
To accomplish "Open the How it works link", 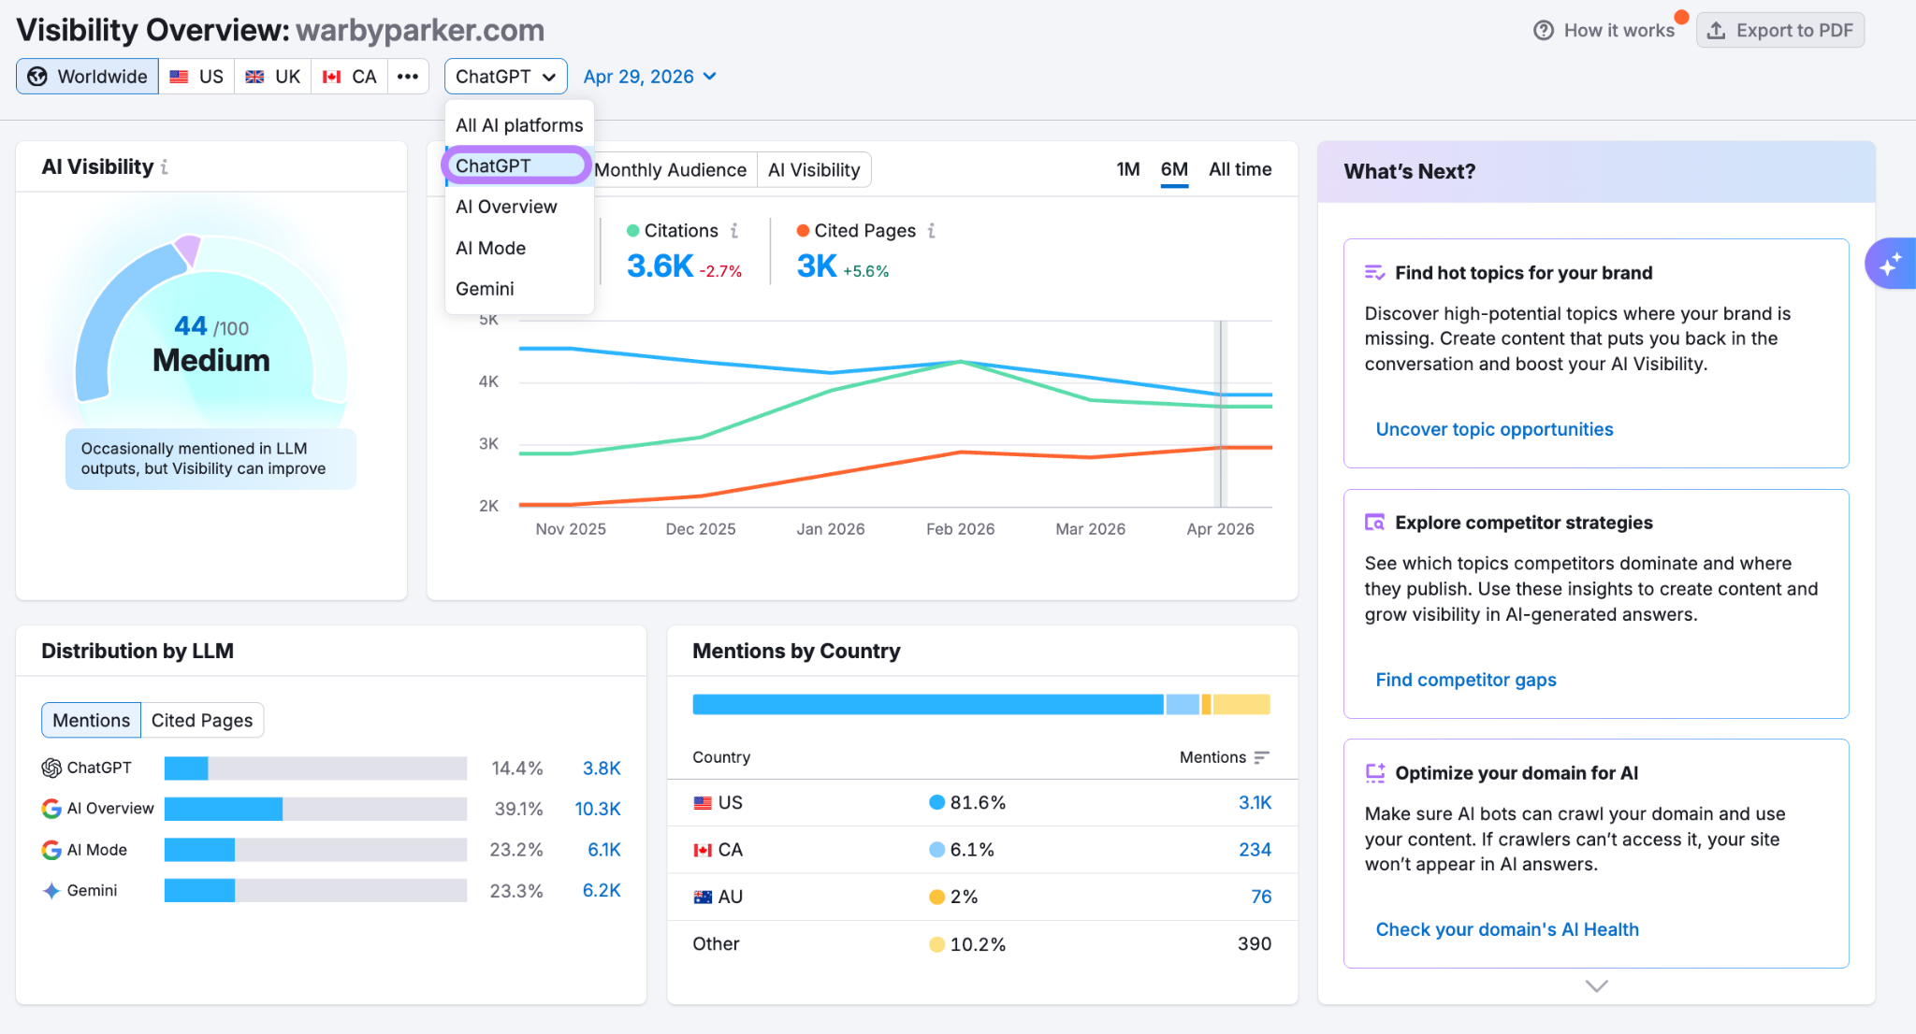I will click(1604, 30).
